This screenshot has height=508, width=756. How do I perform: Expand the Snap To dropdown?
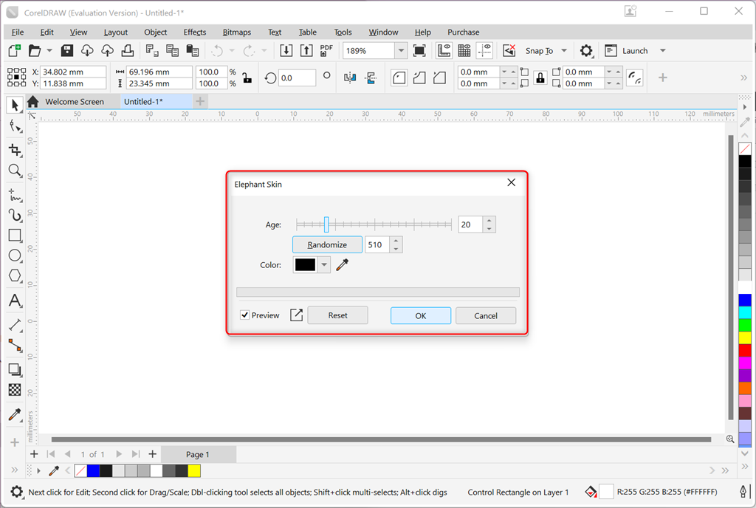563,51
